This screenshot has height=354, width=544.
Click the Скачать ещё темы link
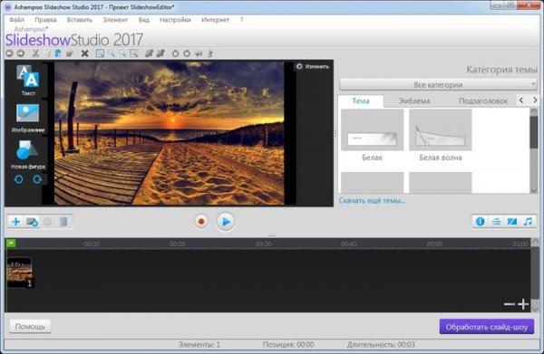coord(372,201)
